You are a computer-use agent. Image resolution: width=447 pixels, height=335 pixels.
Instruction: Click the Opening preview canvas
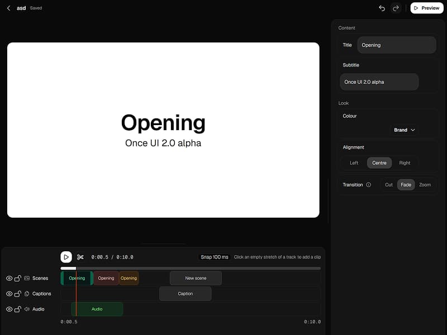point(163,130)
